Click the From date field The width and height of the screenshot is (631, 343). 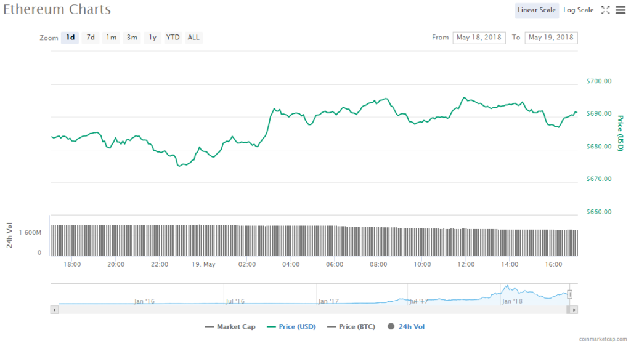[x=479, y=38]
